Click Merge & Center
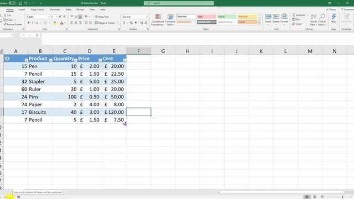Screen dimensions: 354x199 105,23
